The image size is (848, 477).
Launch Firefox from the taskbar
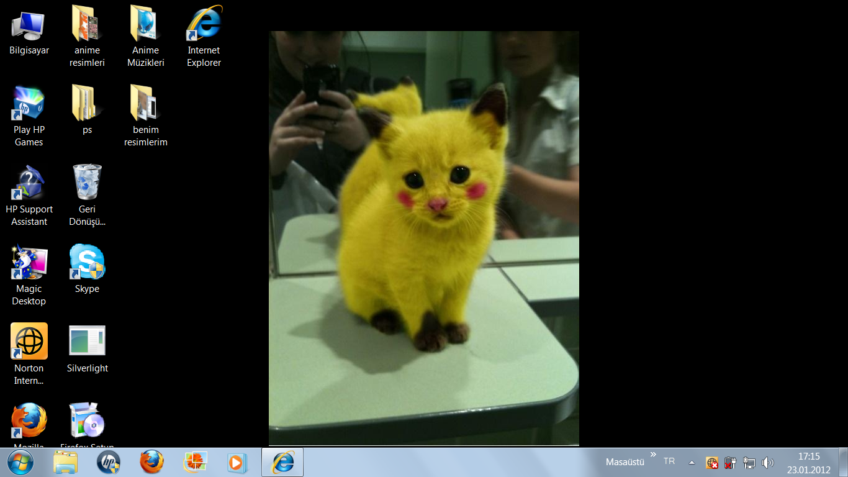click(x=151, y=463)
